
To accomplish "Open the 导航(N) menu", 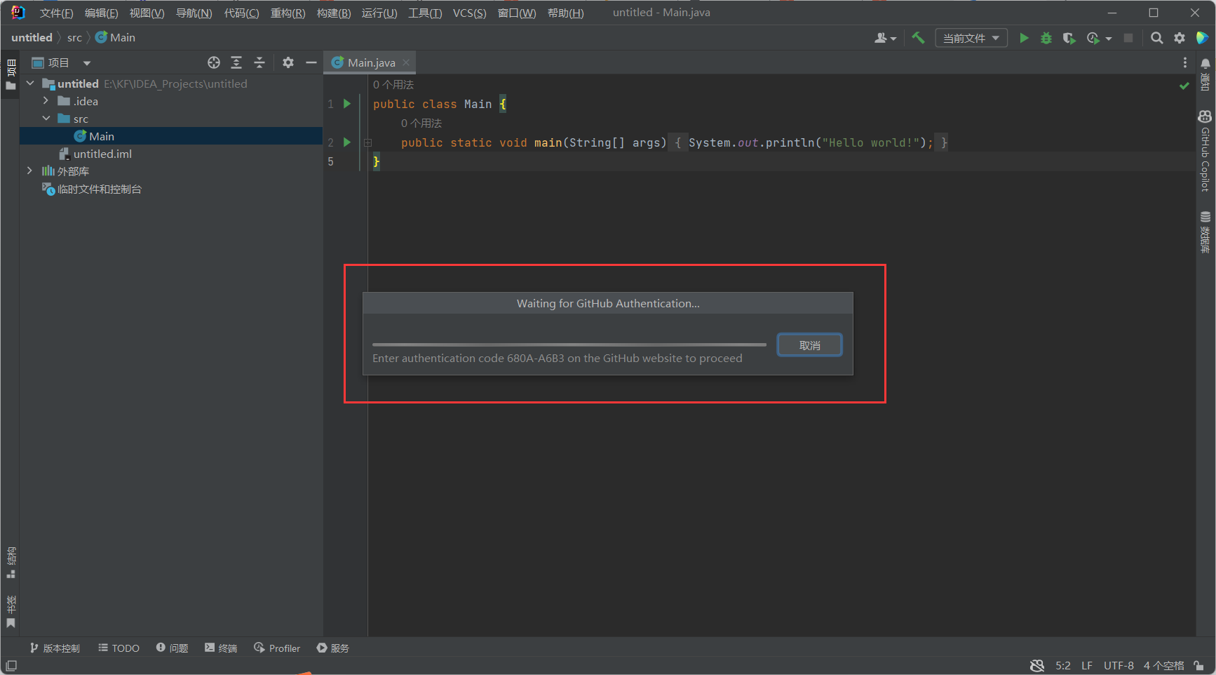I will (194, 13).
